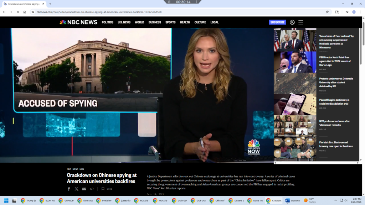Open the NBC News account profile icon
Screen dimensions: 365x205
point(292,22)
